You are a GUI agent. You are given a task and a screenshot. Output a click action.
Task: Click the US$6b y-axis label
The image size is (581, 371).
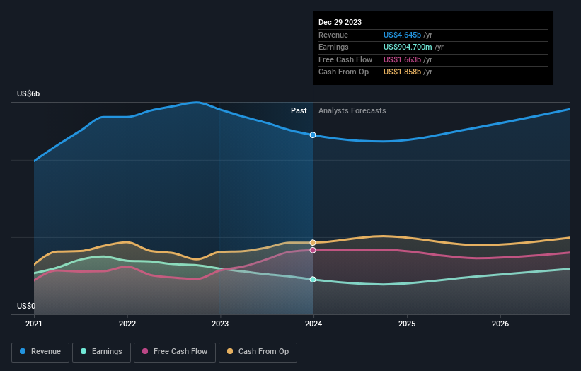tap(28, 93)
